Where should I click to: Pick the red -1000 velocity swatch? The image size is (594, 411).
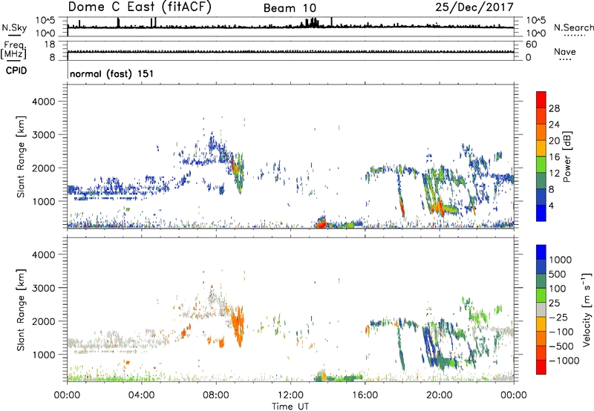point(541,367)
